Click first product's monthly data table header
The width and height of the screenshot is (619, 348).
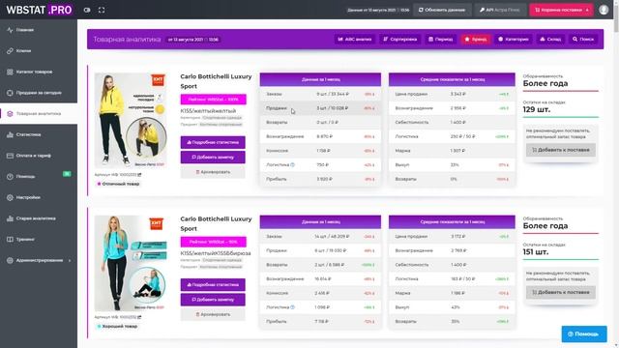tap(320, 79)
